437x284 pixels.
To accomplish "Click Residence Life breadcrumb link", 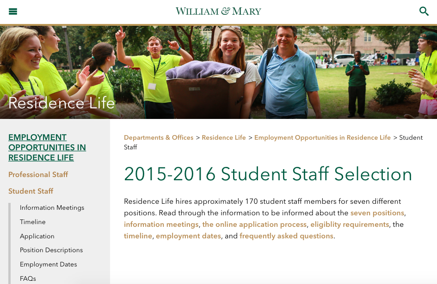I will [x=224, y=137].
